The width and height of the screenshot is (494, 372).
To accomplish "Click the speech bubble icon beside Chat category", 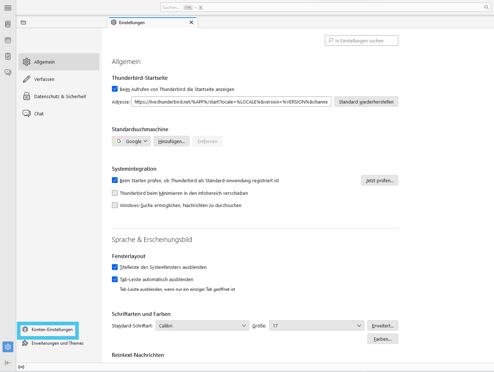I will click(27, 114).
